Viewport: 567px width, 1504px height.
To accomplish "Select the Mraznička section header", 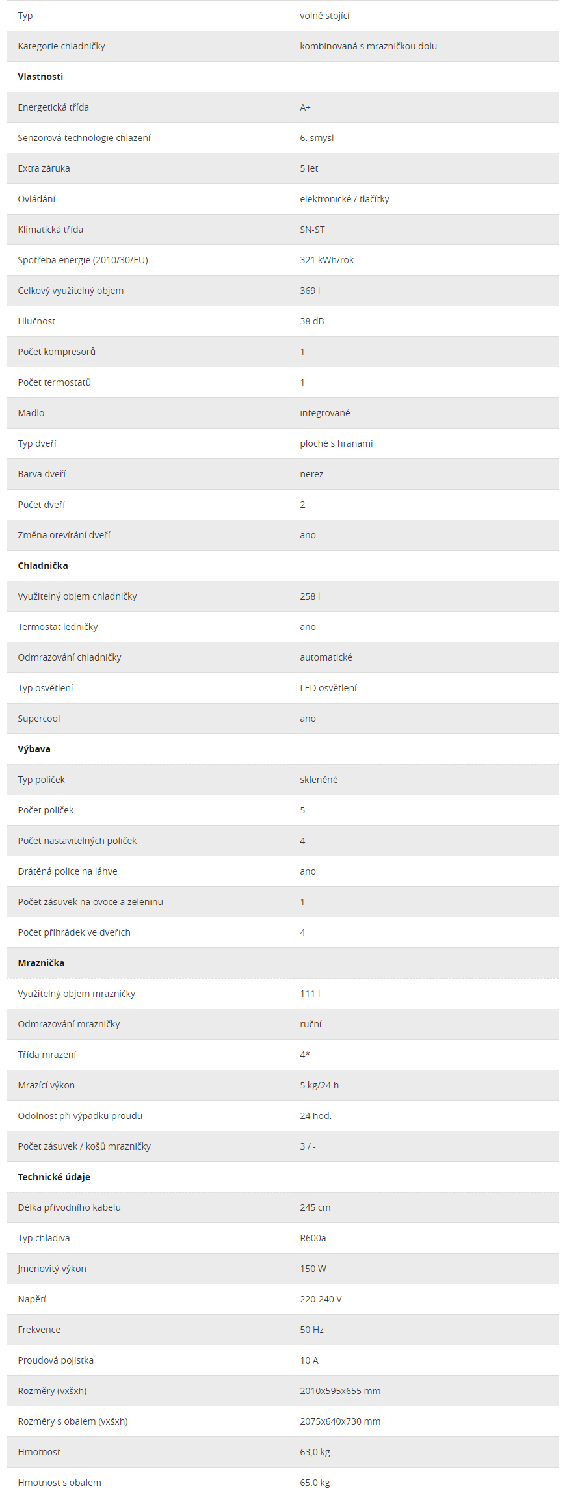I will (41, 963).
